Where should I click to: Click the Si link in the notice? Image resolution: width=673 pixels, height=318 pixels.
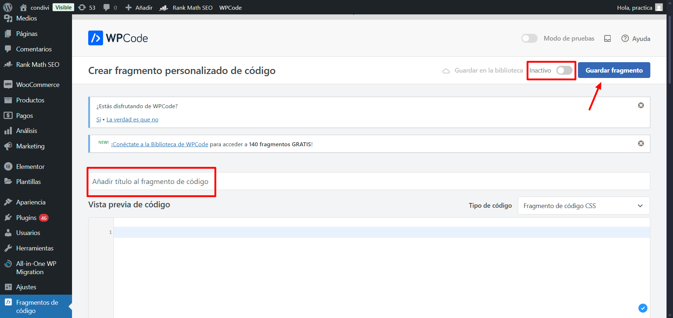[98, 119]
